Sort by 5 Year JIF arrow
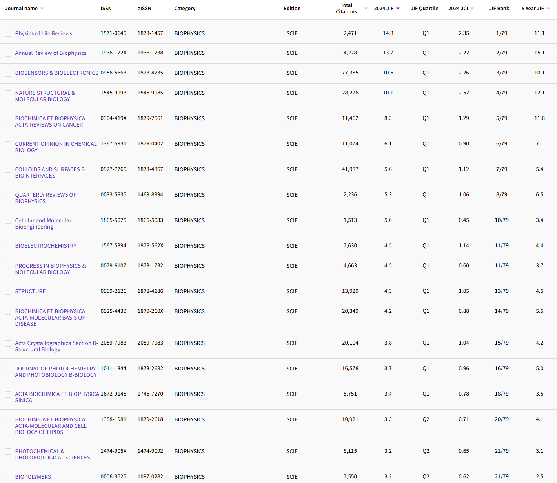Screen dimensions: 557x483 [548, 9]
